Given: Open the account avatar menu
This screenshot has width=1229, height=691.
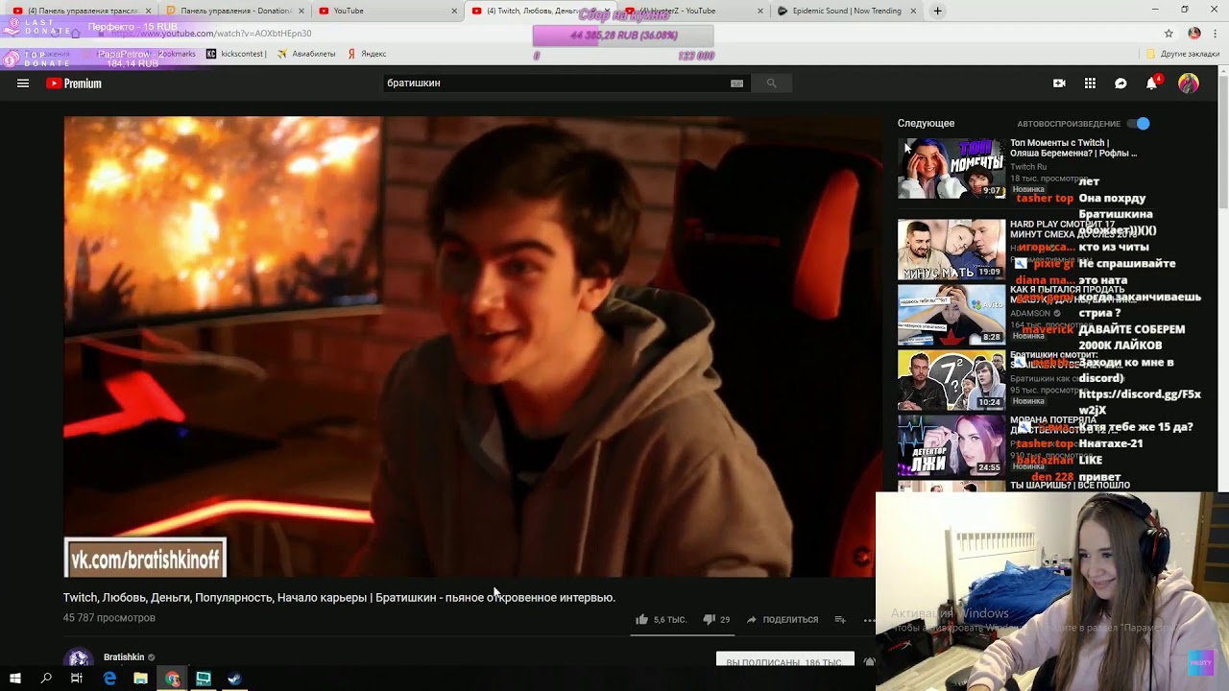Looking at the screenshot, I should coord(1189,83).
